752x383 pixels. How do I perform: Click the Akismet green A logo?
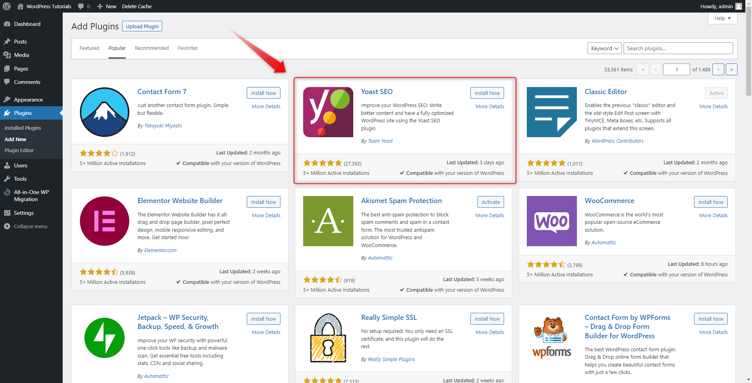328,221
